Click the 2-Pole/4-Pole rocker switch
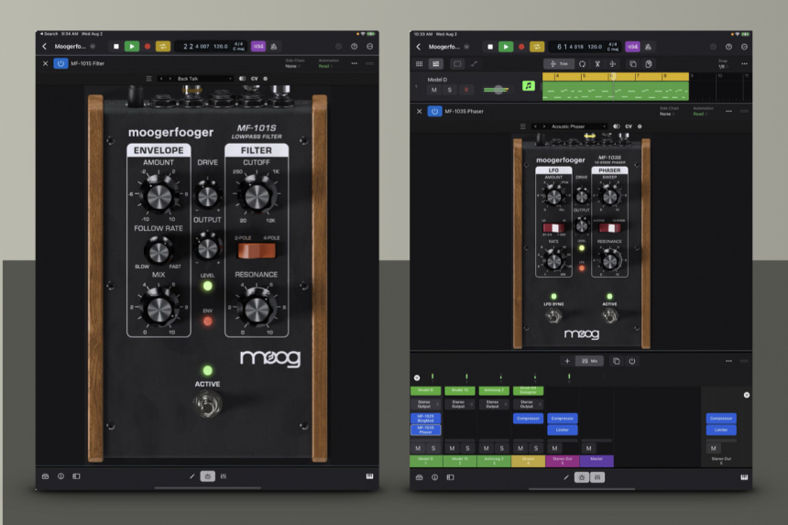Viewport: 788px width, 525px height. (257, 251)
